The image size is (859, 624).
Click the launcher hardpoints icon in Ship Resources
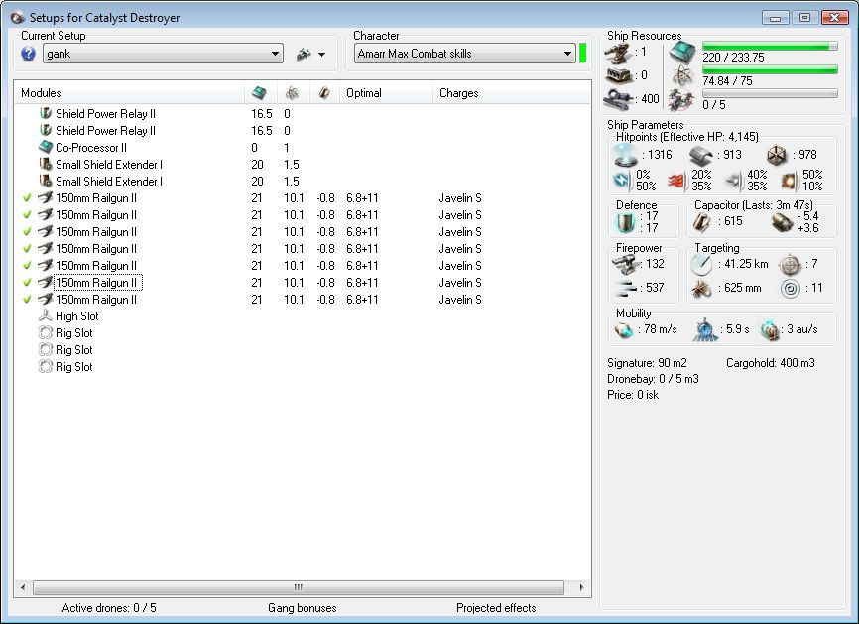pos(620,75)
